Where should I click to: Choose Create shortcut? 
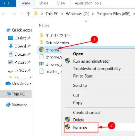tap(86, 112)
